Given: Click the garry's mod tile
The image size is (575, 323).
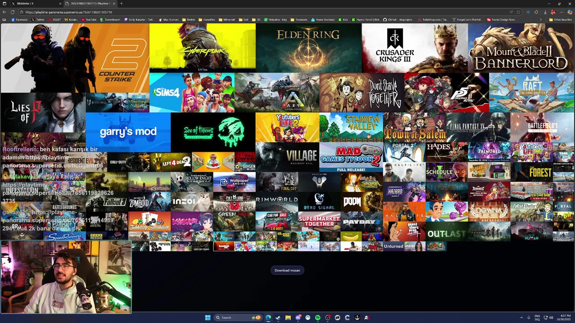Looking at the screenshot, I should tap(128, 132).
